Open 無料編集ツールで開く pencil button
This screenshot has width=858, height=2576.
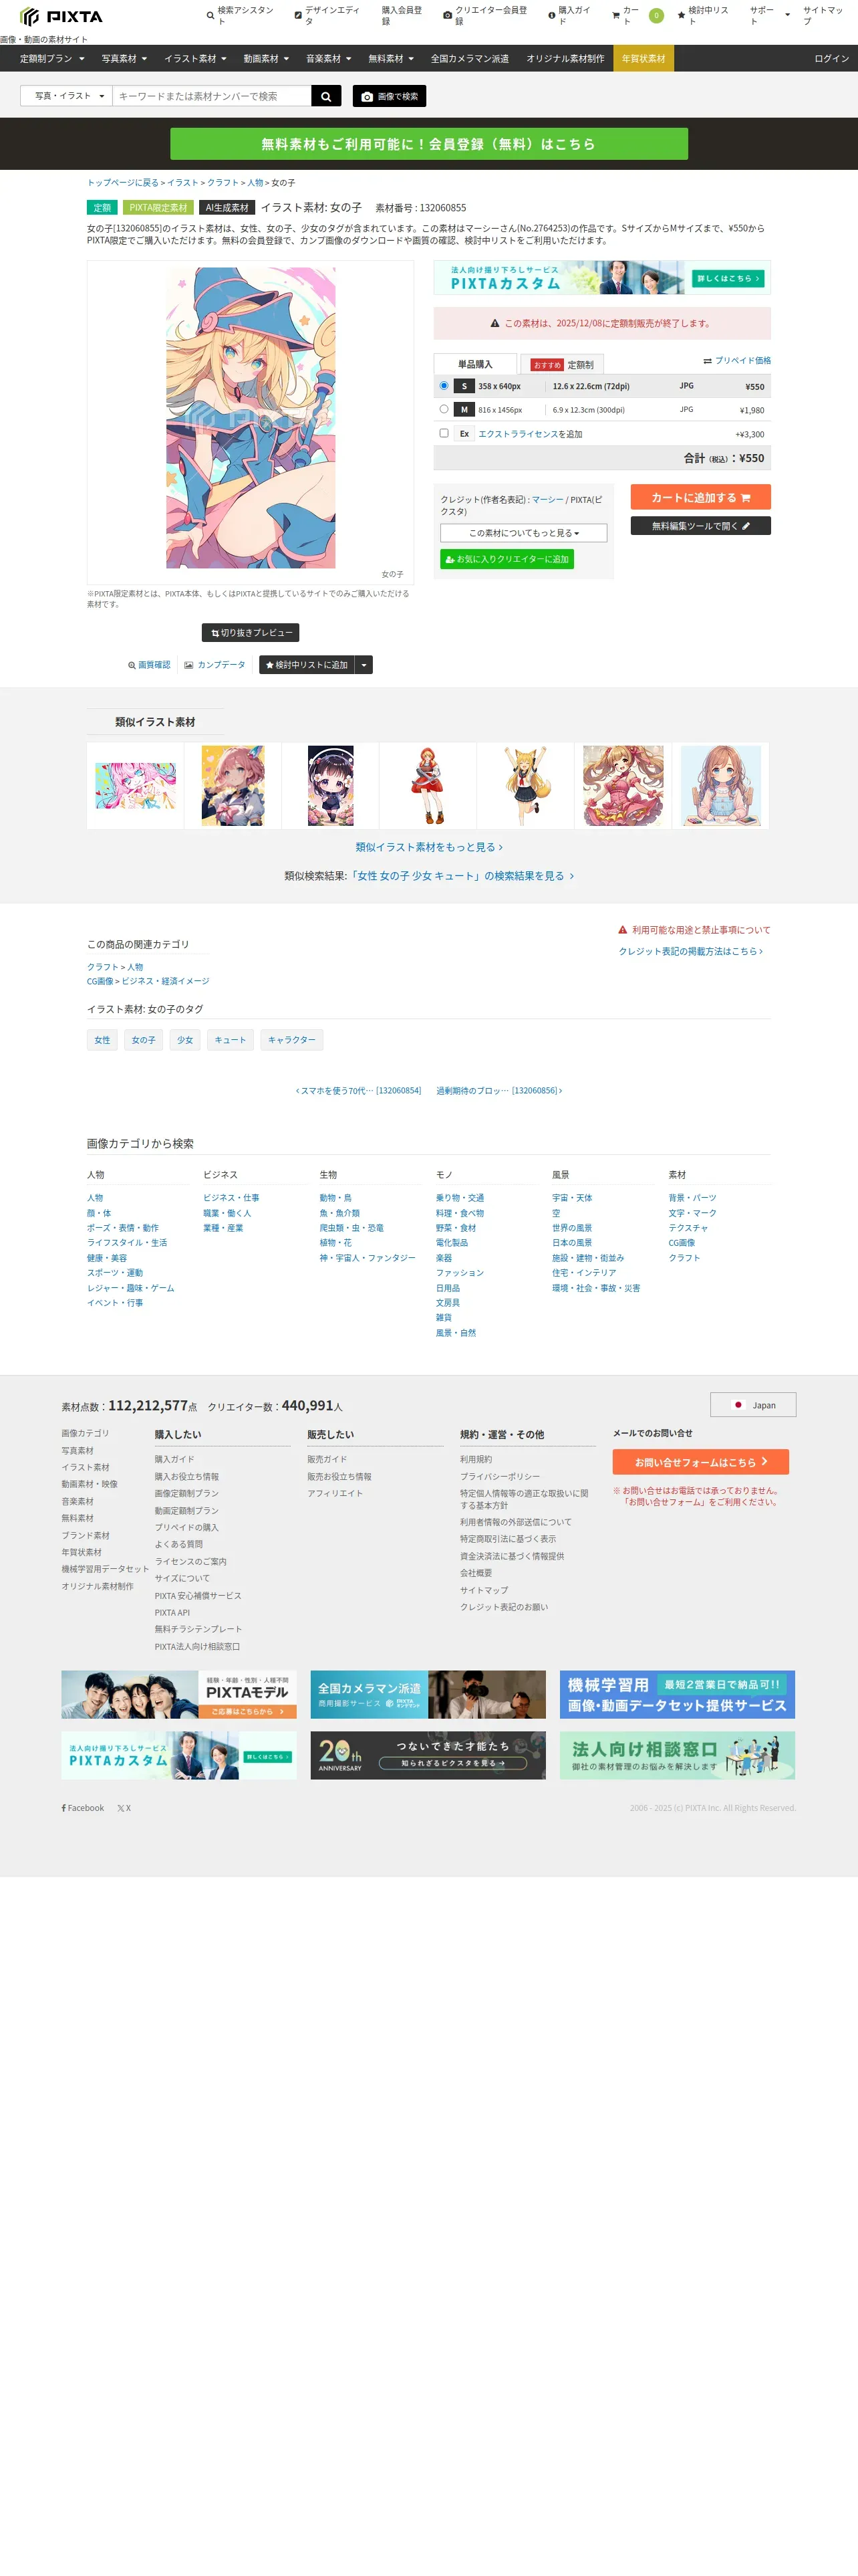700,526
